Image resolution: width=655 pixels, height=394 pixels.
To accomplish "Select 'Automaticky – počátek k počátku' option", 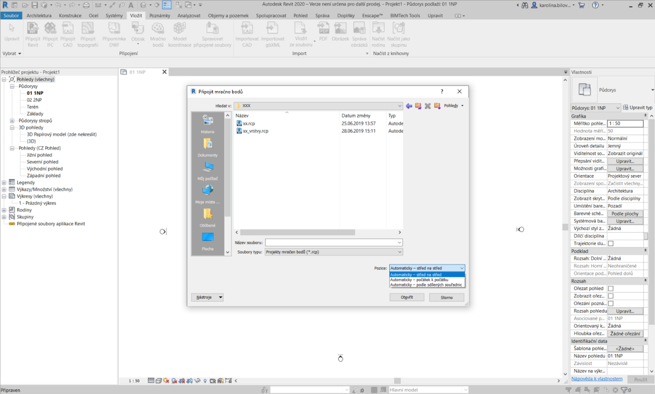I will click(x=427, y=280).
